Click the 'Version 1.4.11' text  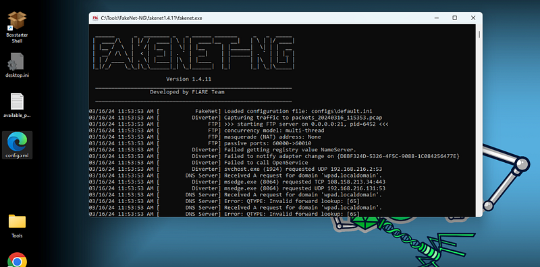pos(189,79)
